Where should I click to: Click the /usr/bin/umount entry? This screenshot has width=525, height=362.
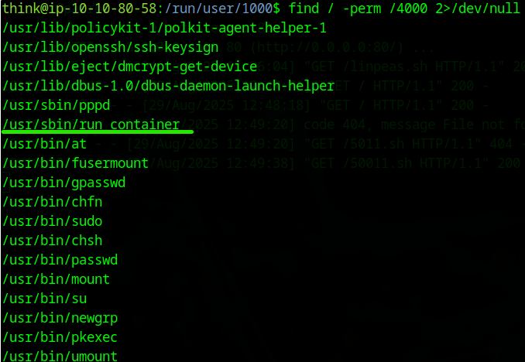(x=60, y=356)
